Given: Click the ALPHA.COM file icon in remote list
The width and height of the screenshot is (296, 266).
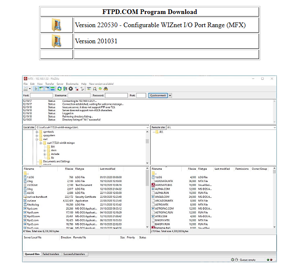Looking at the screenshot, I should 153,189.
